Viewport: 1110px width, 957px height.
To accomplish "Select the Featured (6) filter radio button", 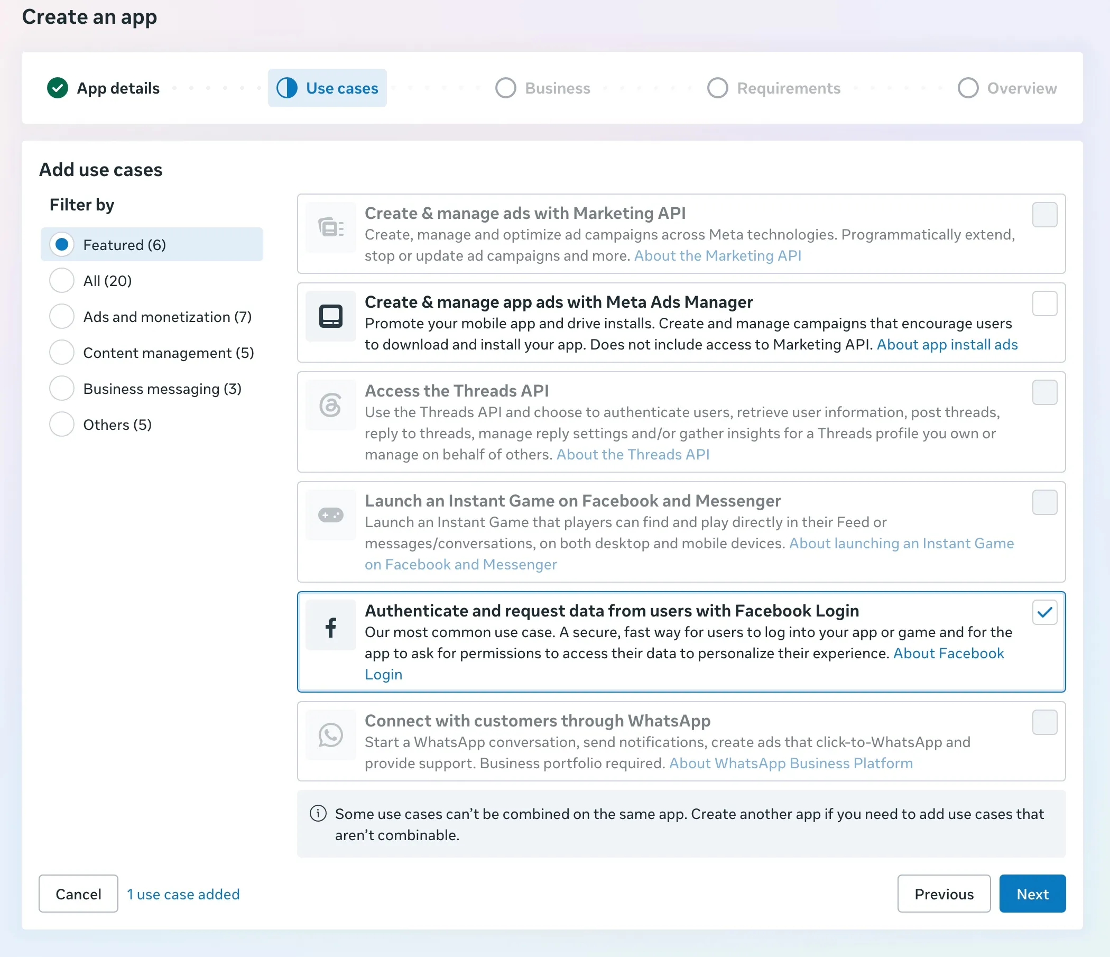I will (62, 245).
